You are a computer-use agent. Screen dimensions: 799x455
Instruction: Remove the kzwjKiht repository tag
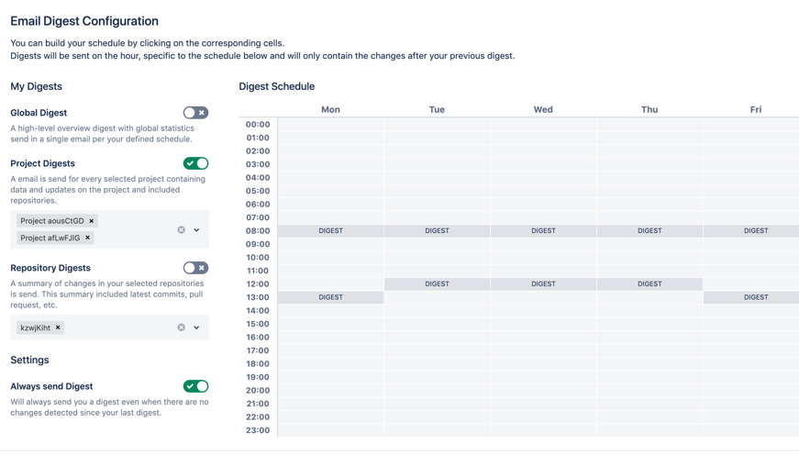pyautogui.click(x=58, y=327)
